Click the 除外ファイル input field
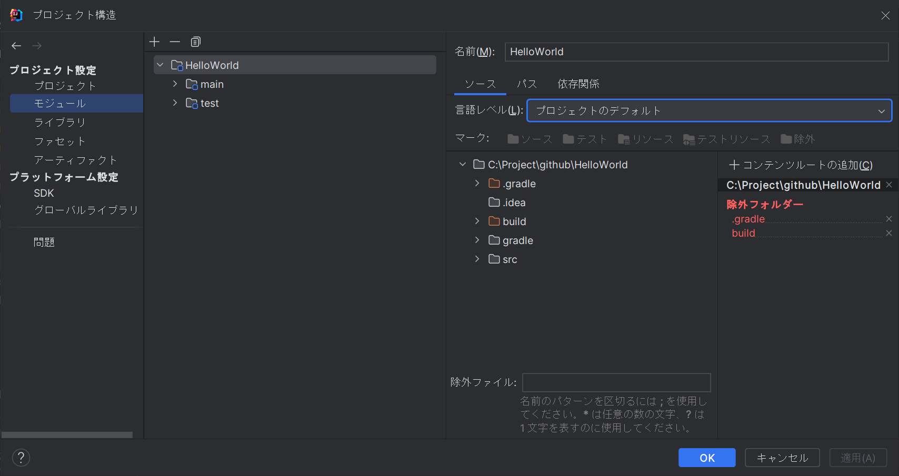899x476 pixels. click(616, 382)
